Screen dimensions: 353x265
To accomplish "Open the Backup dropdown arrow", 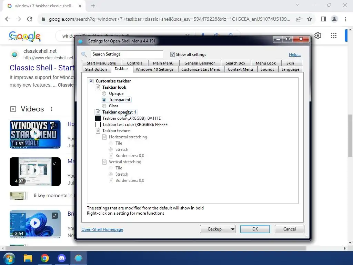I will coord(233,229).
